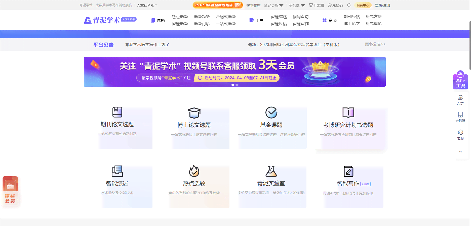
Task: Click the Beta版 badge beside 智能写作
Action: pos(366,184)
